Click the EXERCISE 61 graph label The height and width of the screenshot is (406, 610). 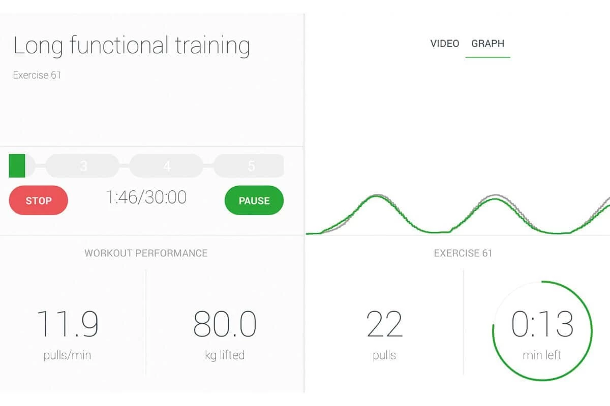464,253
